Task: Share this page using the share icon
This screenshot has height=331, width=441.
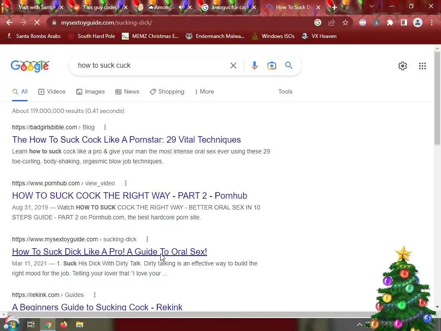Action: (332, 22)
